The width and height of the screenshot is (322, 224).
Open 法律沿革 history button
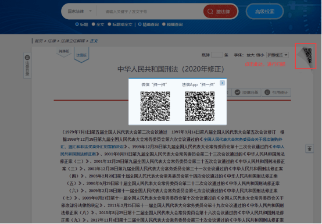246,93
